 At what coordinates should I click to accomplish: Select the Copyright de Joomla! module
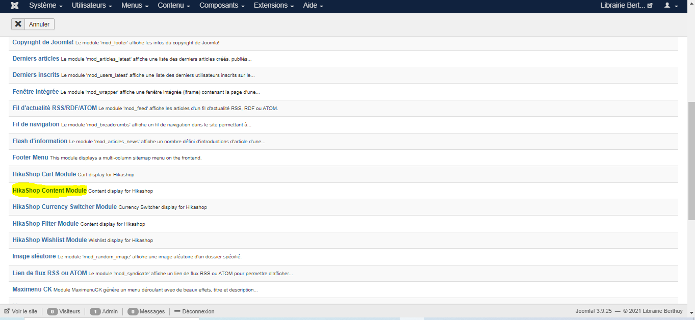(43, 42)
